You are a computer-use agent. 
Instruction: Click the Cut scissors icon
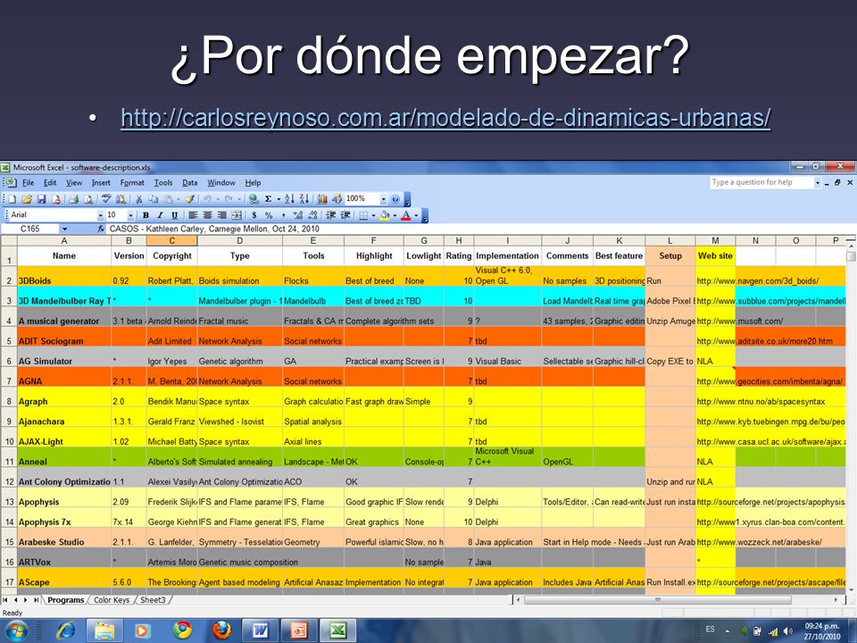[x=139, y=199]
